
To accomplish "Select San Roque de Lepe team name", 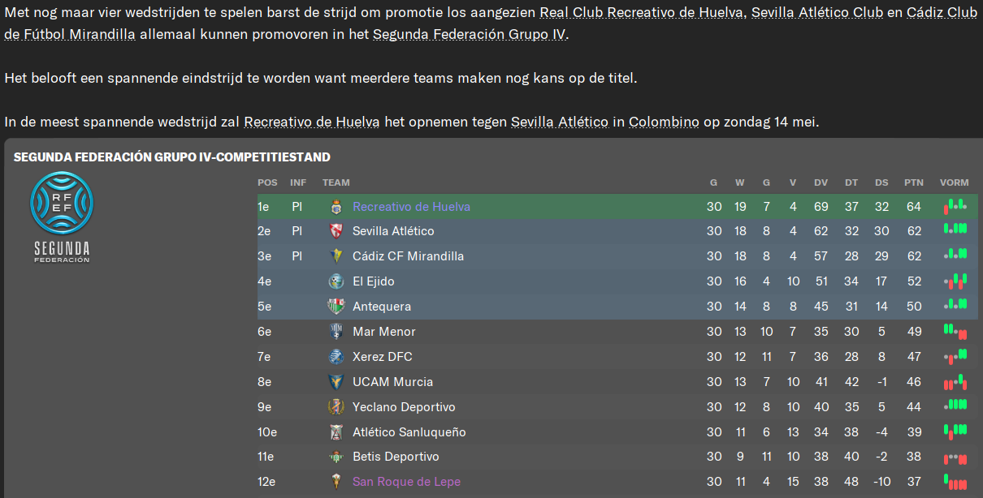I will click(x=406, y=482).
